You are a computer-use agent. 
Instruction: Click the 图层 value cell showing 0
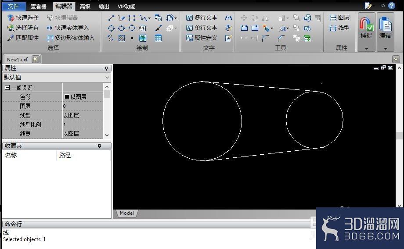point(83,106)
